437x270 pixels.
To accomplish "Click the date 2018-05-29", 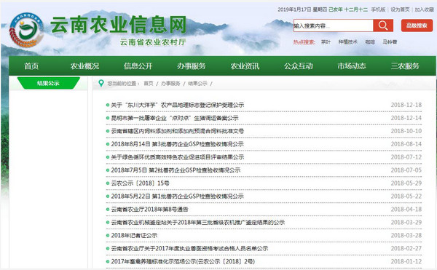I will pyautogui.click(x=406, y=183).
